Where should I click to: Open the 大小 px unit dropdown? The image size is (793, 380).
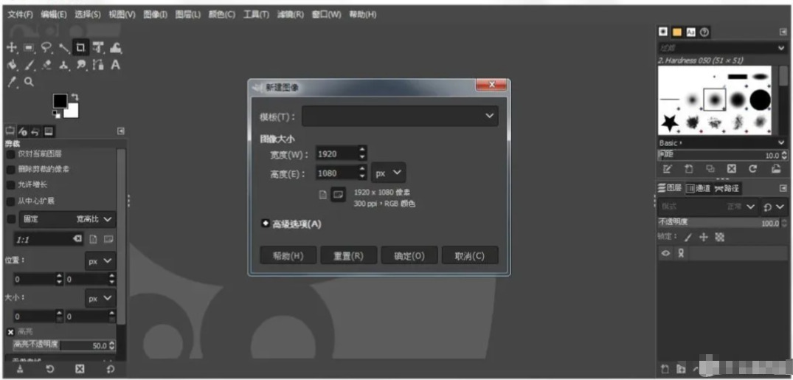tap(100, 299)
